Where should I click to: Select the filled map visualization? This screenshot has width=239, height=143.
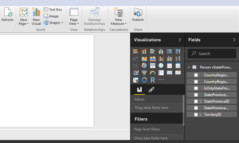click(136, 73)
